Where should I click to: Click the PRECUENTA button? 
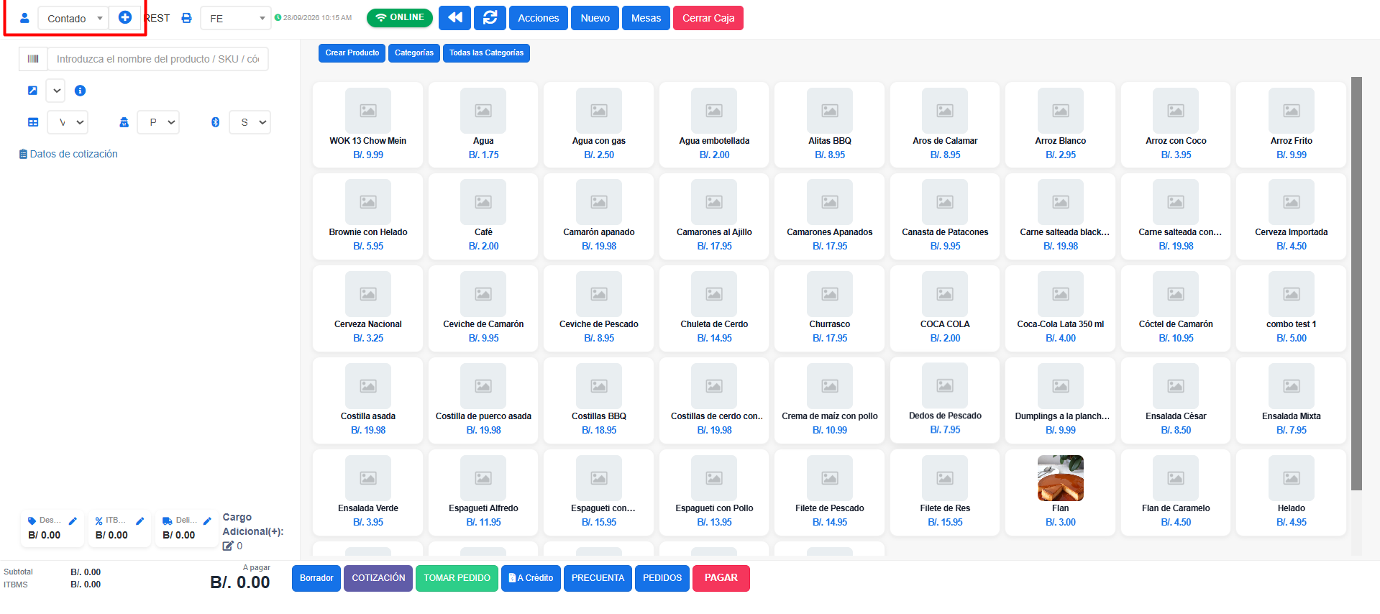(598, 578)
